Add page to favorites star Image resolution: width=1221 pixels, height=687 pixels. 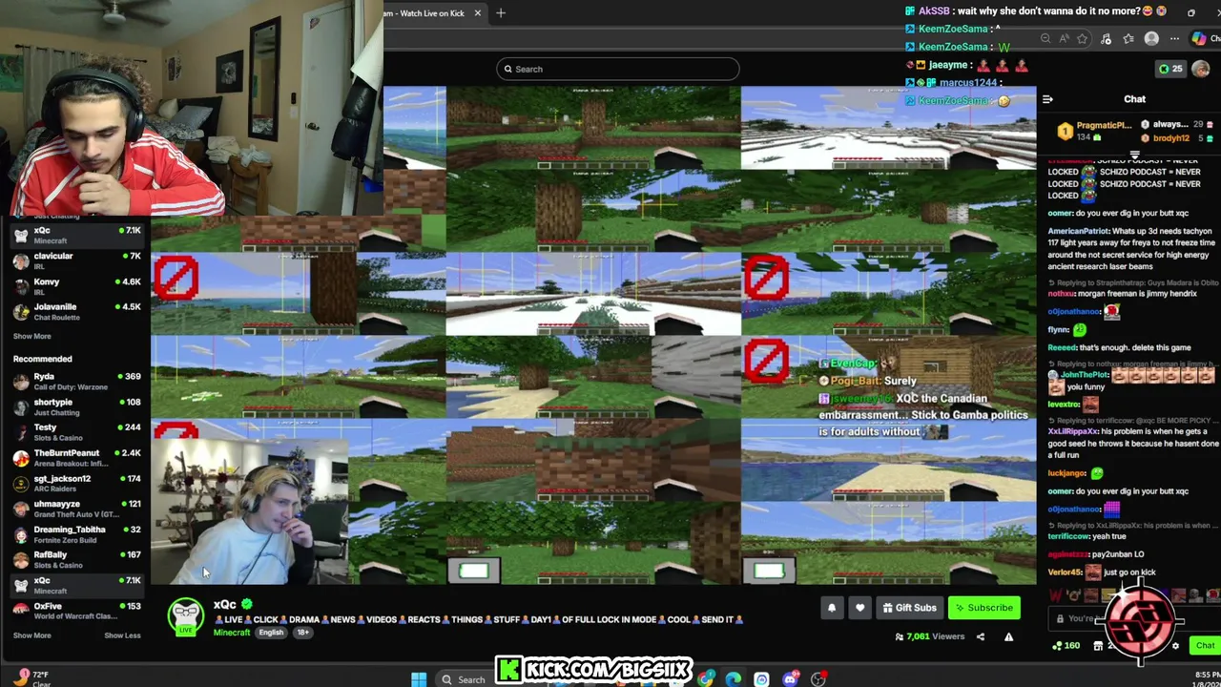(x=1082, y=39)
